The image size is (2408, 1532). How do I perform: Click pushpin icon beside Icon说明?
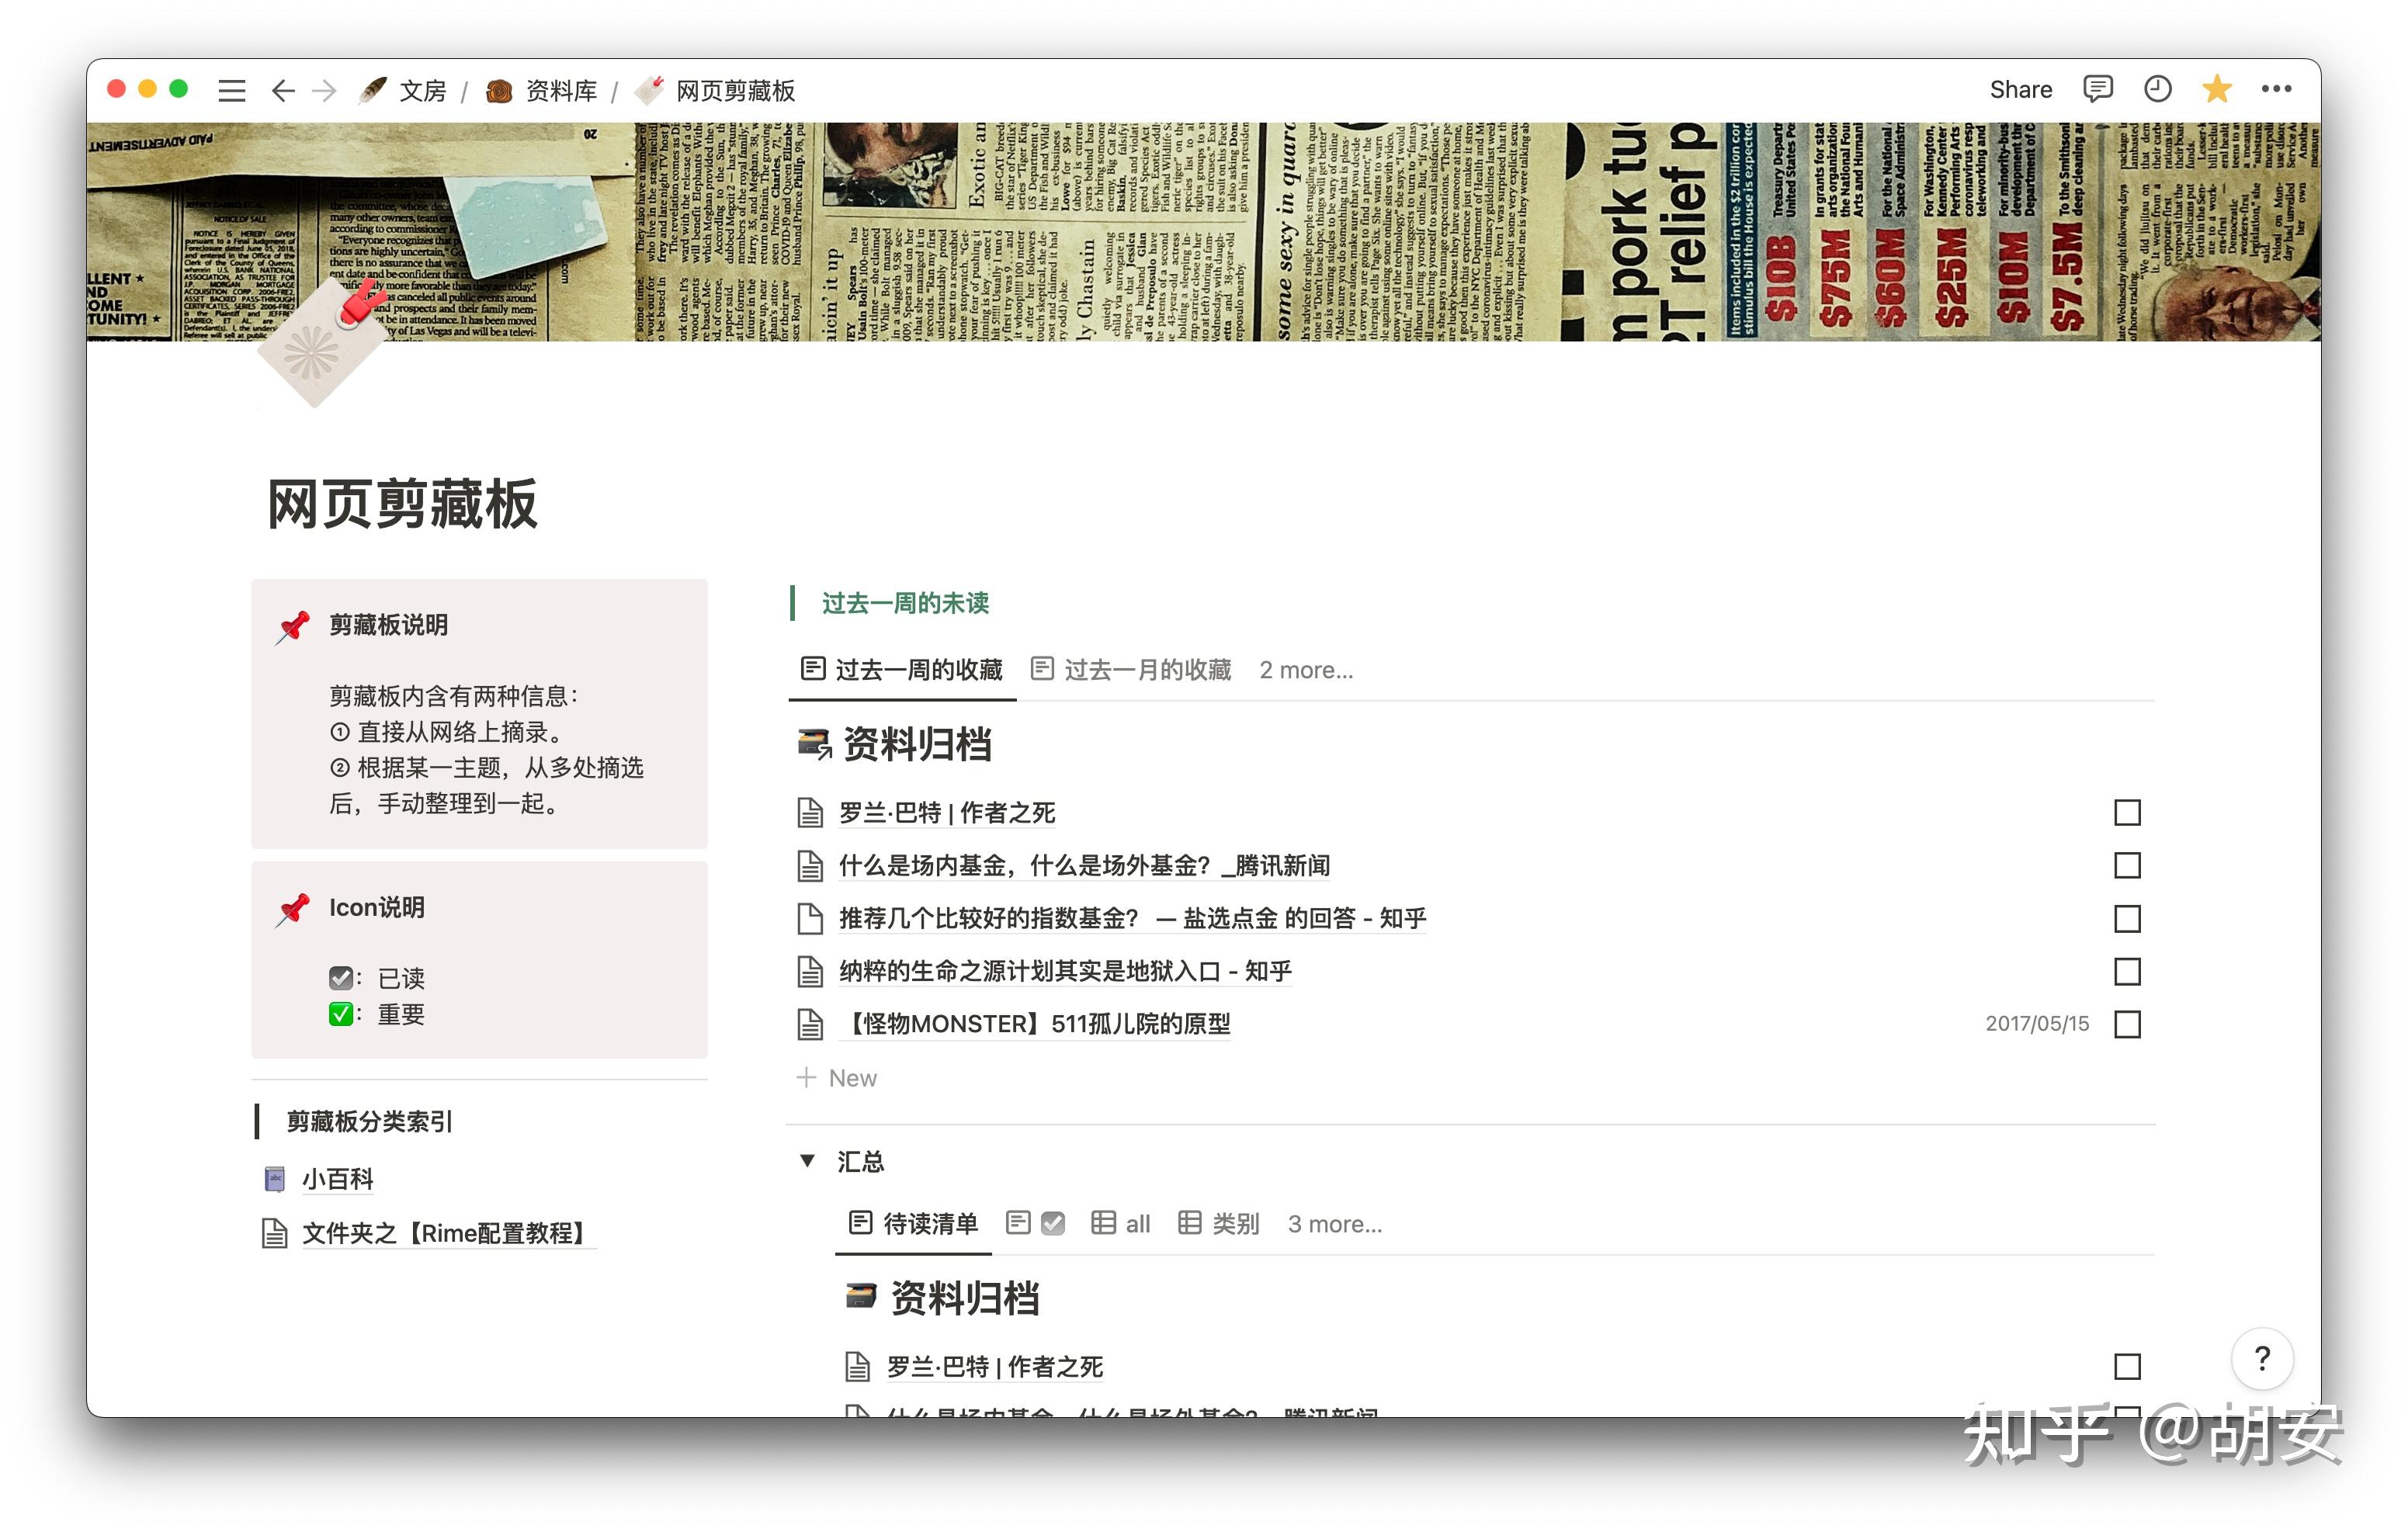pos(292,909)
